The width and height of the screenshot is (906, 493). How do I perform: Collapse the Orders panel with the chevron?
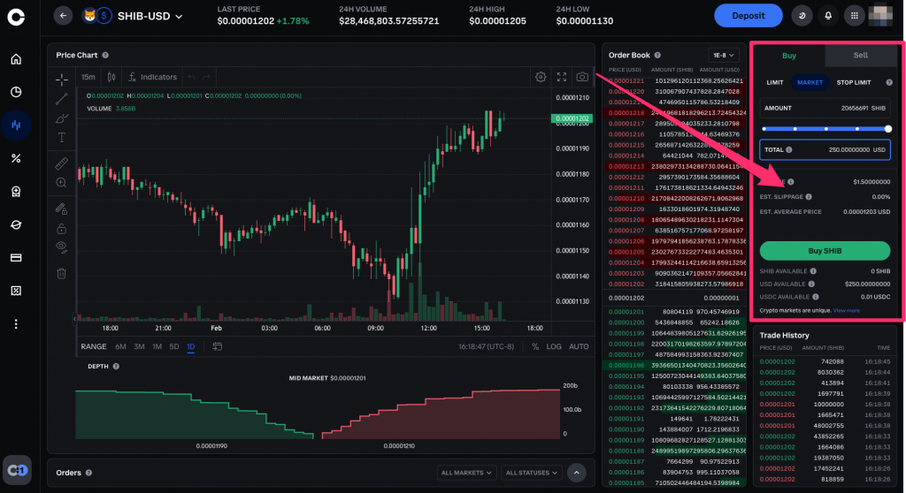(x=577, y=473)
